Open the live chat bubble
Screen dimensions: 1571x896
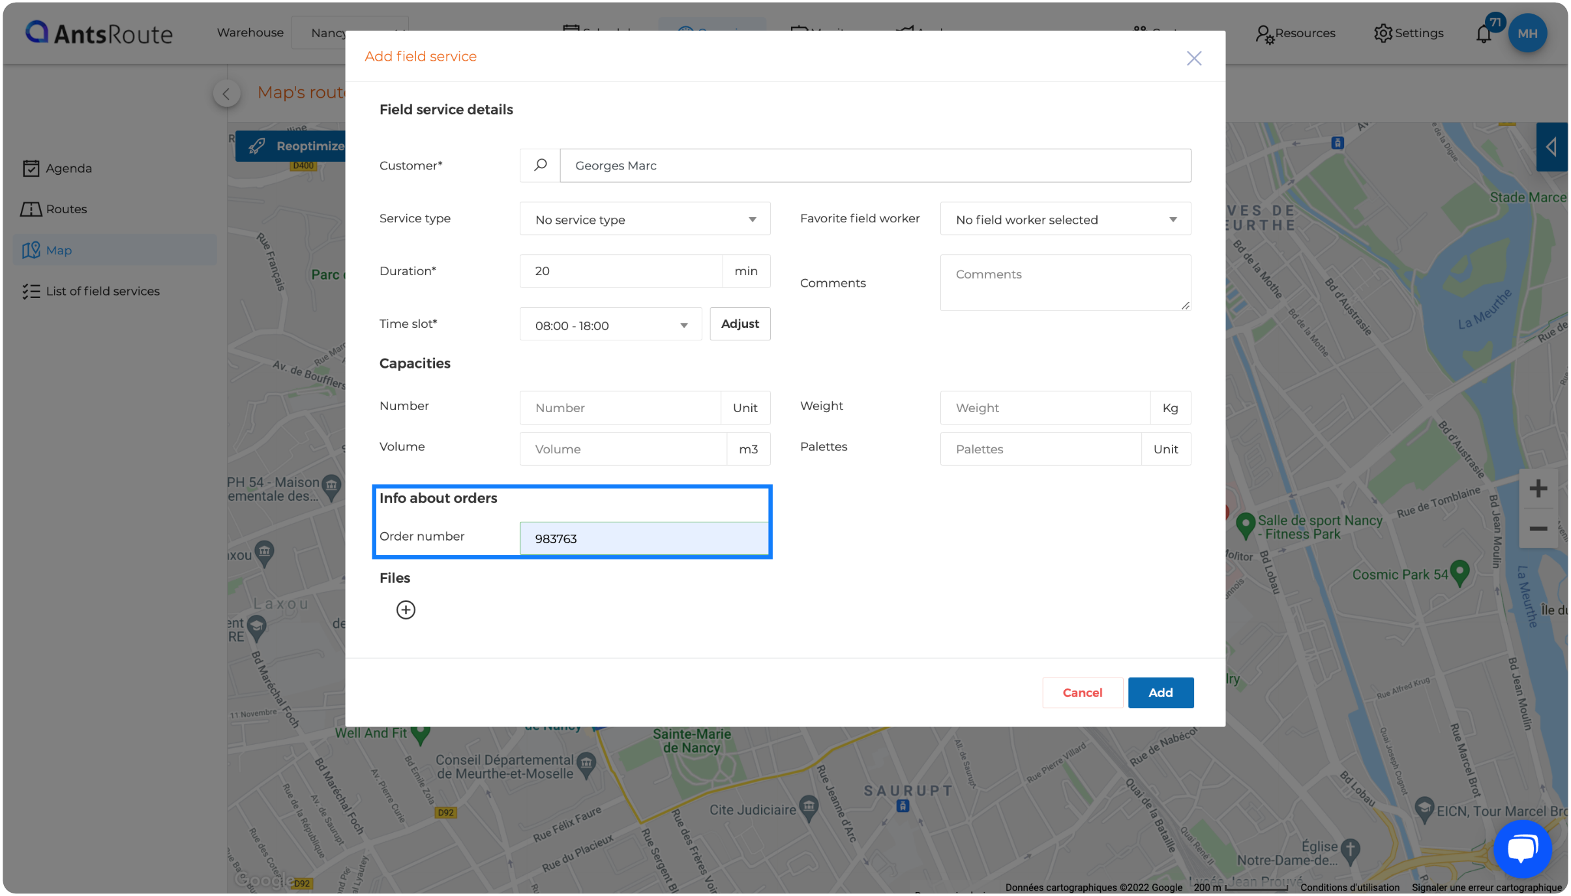coord(1523,849)
